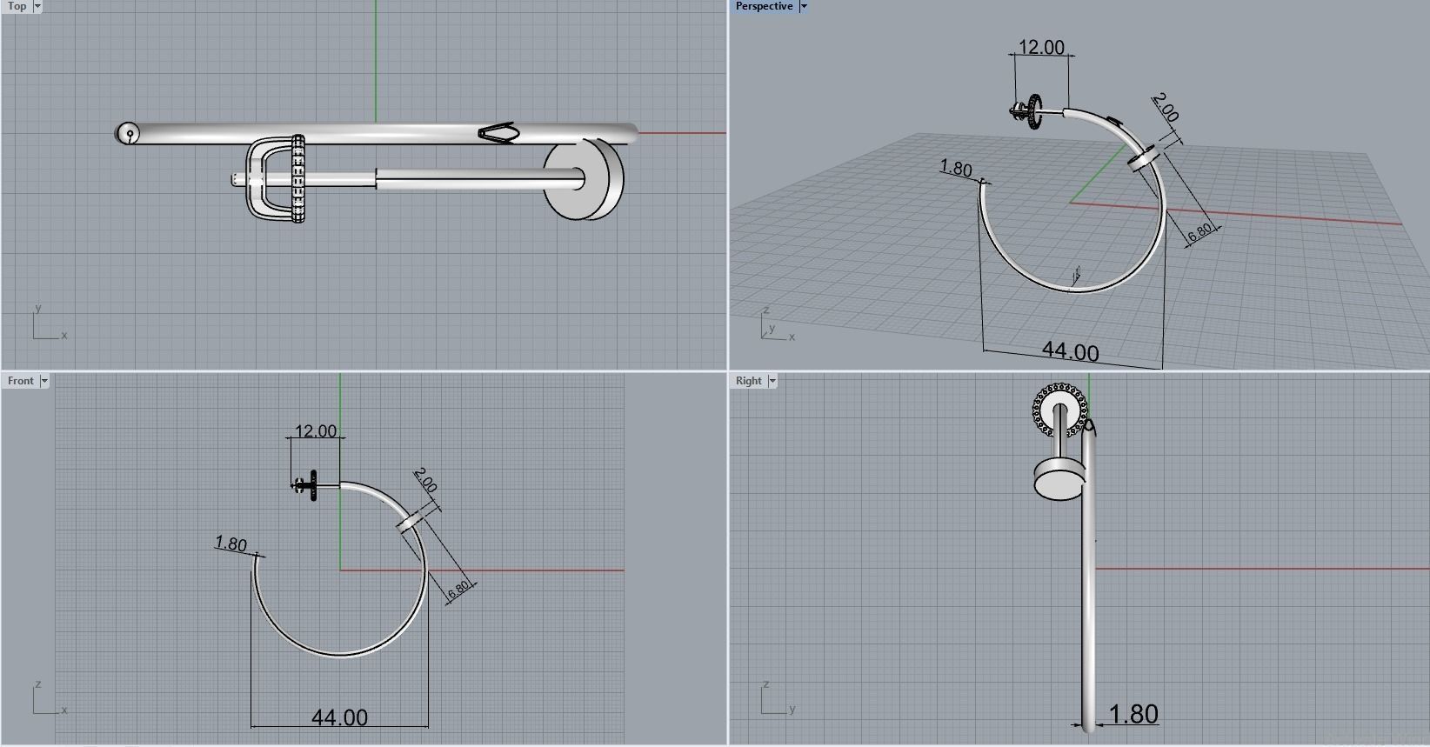
Task: Select the clasp prong on Top viewport tube
Action: (x=497, y=132)
